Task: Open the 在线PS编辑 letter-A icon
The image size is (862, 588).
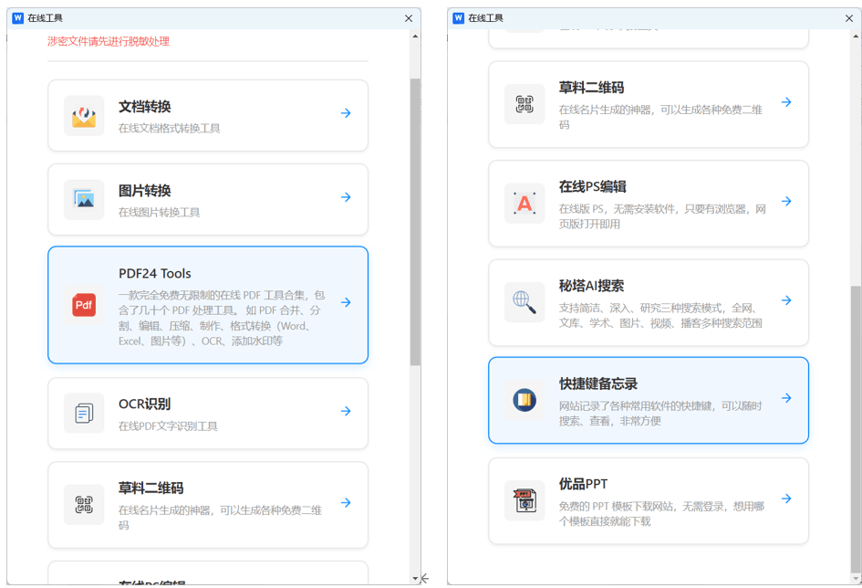Action: [x=524, y=203]
